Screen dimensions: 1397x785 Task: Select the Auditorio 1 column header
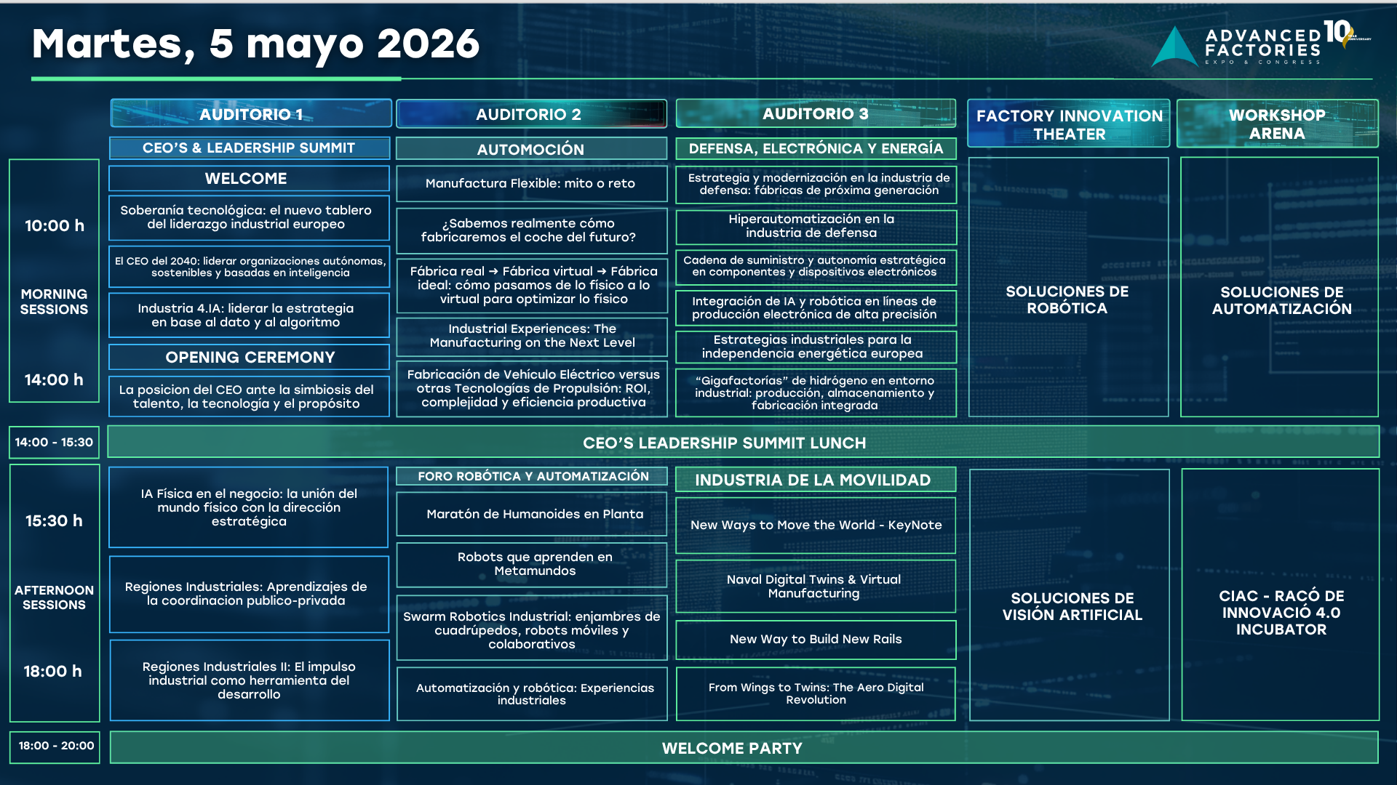251,114
